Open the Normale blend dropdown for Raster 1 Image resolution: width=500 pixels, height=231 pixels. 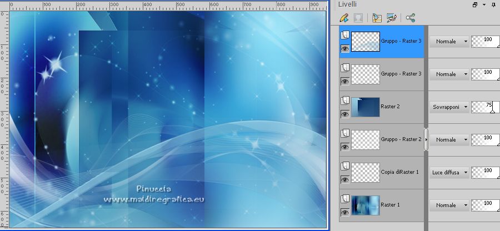coord(449,205)
